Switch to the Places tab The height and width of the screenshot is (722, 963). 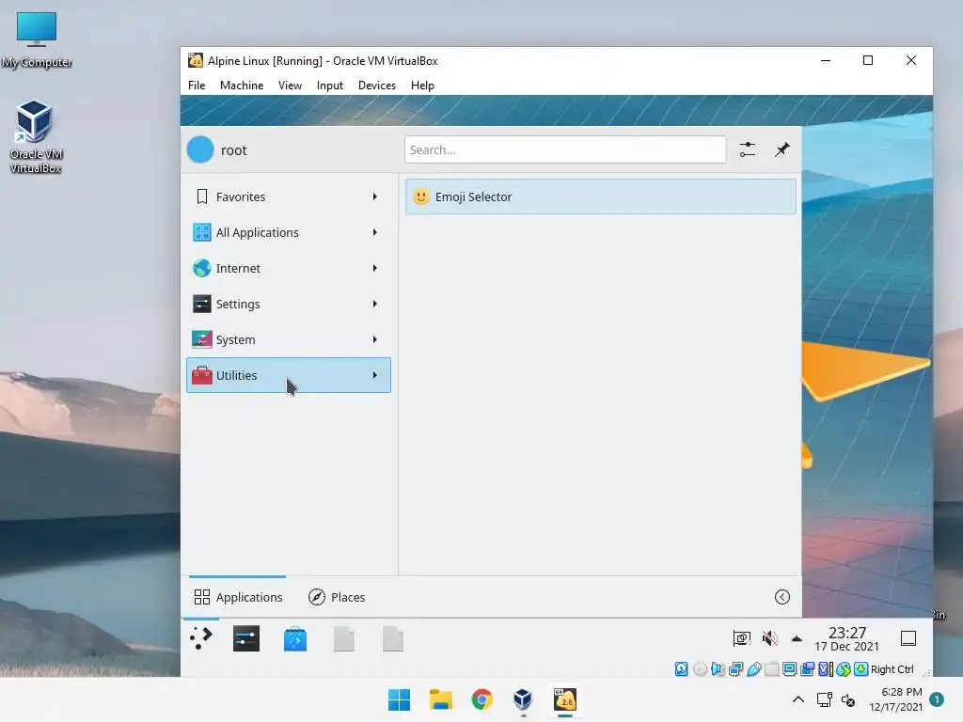point(336,597)
